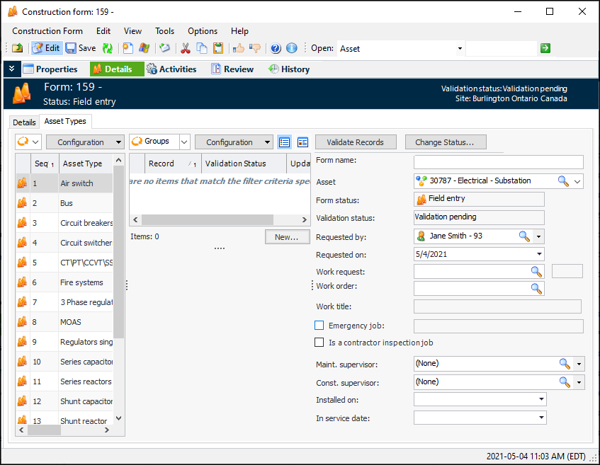Click the thumbs up approve icon
This screenshot has width=600, height=465.
pos(239,48)
